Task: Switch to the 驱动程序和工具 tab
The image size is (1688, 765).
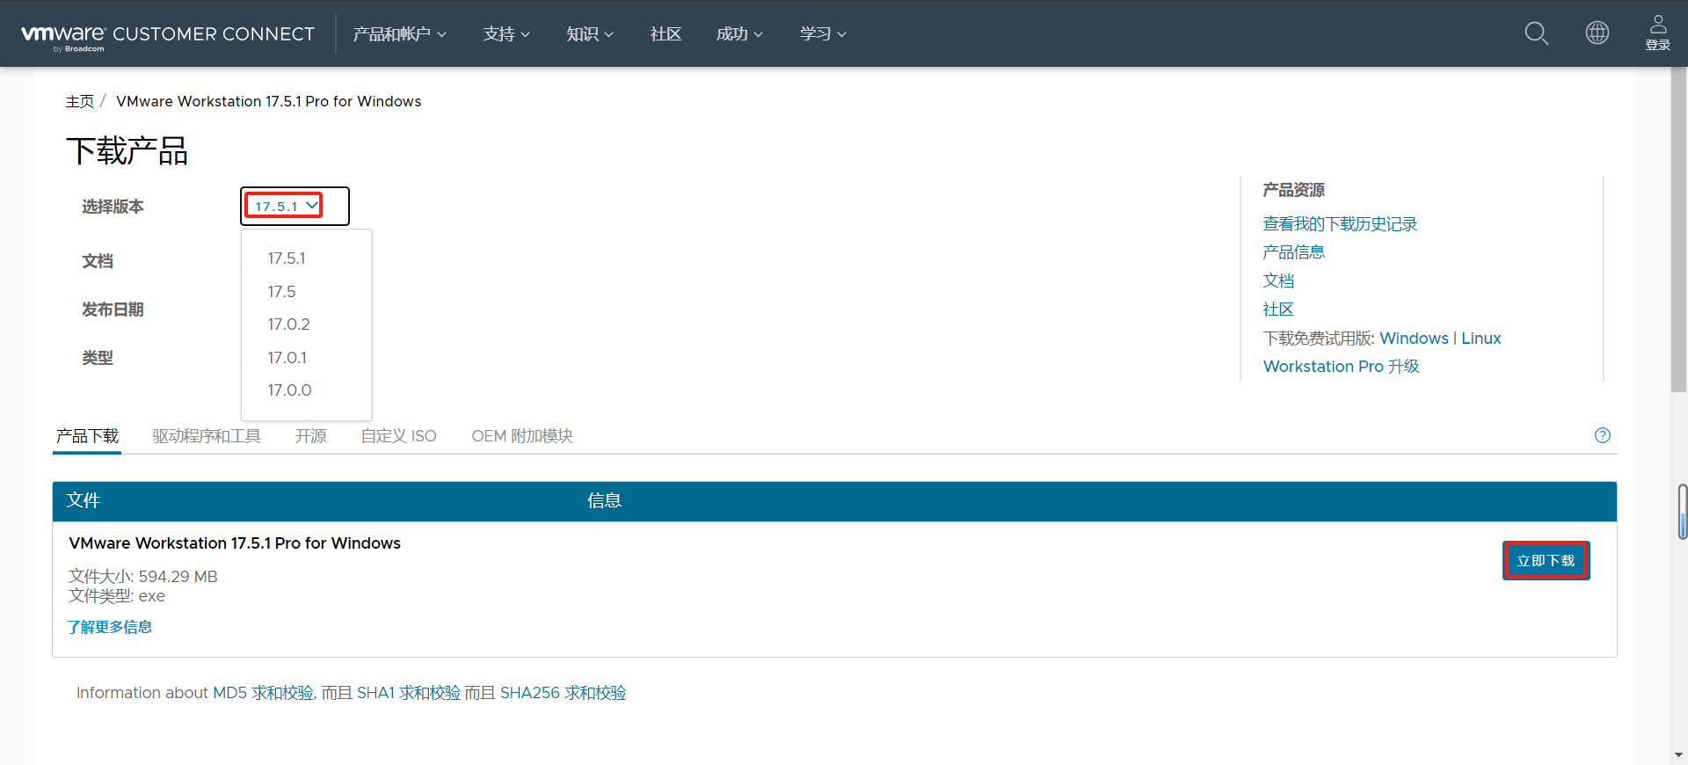Action: click(x=207, y=436)
